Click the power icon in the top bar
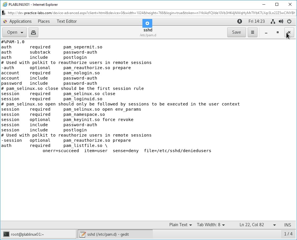The image size is (297, 240). pyautogui.click(x=289, y=21)
